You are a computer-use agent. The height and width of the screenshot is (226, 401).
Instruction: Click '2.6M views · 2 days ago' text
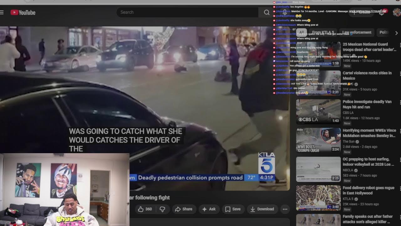point(360,147)
